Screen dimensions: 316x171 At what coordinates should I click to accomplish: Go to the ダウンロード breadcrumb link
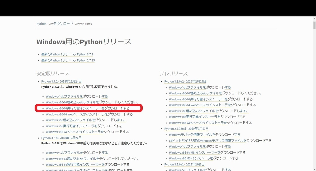pos(63,24)
